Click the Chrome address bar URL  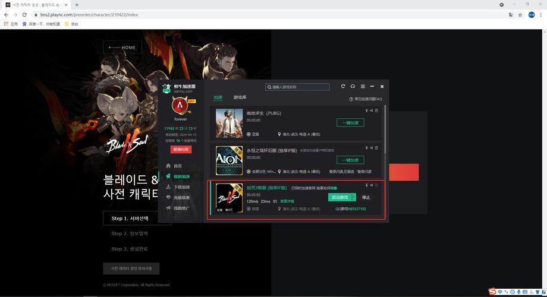point(89,15)
